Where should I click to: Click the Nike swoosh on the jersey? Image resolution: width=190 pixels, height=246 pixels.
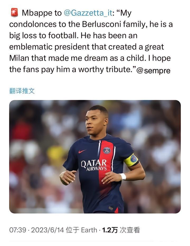coord(82,151)
